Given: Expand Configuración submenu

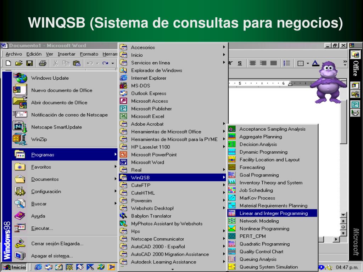Looking at the screenshot, I should 65,191.
